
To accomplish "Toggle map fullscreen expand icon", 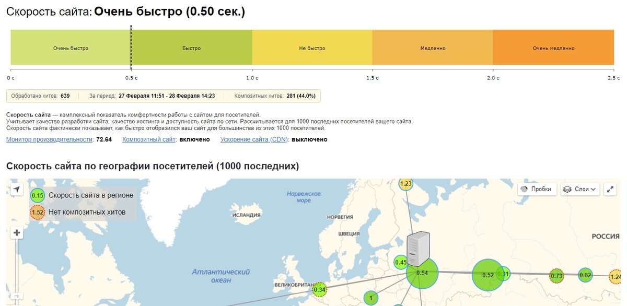I will tap(610, 190).
